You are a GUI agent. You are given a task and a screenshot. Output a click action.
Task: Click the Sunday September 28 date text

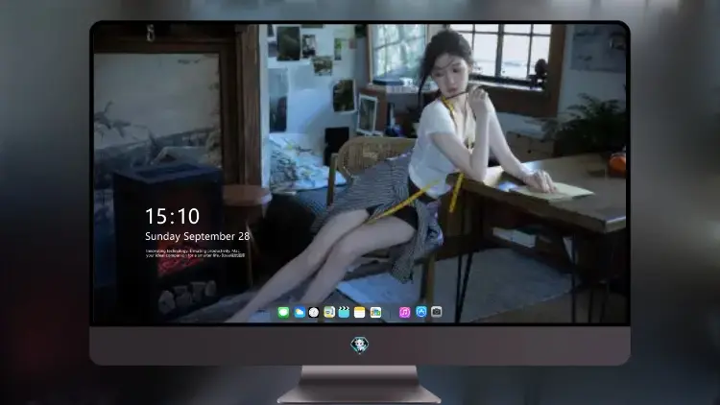click(198, 236)
